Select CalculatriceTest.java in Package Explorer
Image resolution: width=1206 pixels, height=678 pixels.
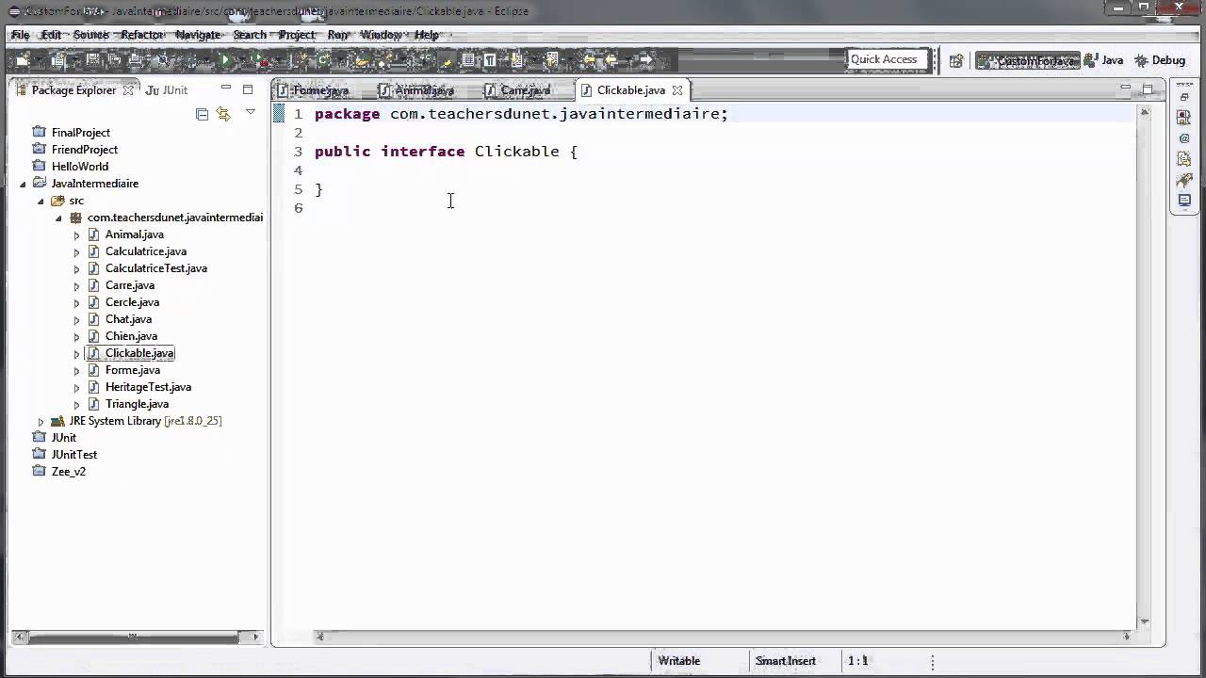(x=156, y=268)
